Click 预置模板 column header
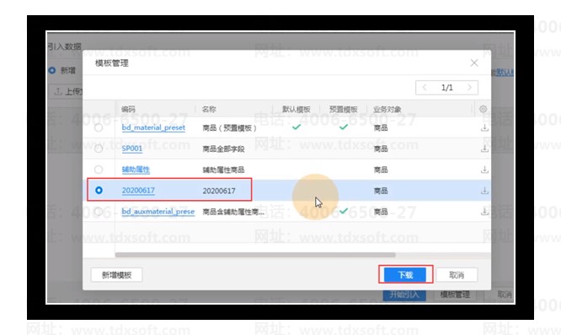This screenshot has height=335, width=561. 343,110
